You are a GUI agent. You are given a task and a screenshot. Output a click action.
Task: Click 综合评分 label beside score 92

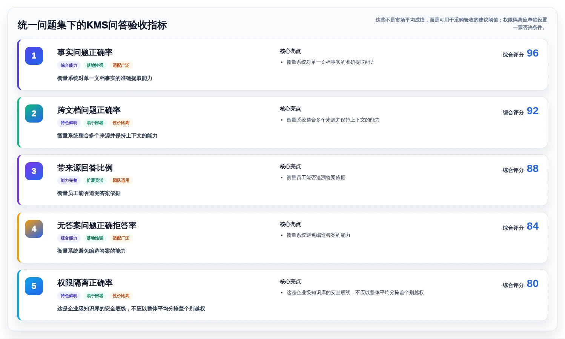click(513, 112)
